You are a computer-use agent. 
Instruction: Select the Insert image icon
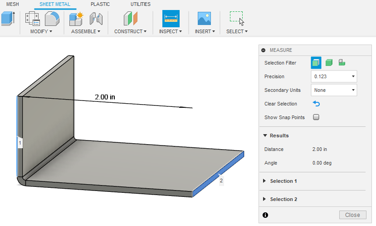pos(204,19)
